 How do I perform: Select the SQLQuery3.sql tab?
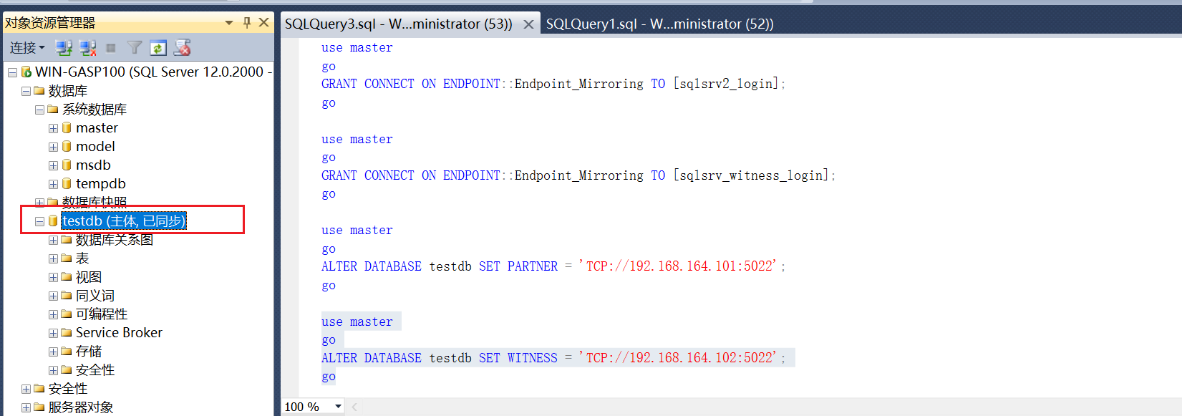pyautogui.click(x=398, y=24)
